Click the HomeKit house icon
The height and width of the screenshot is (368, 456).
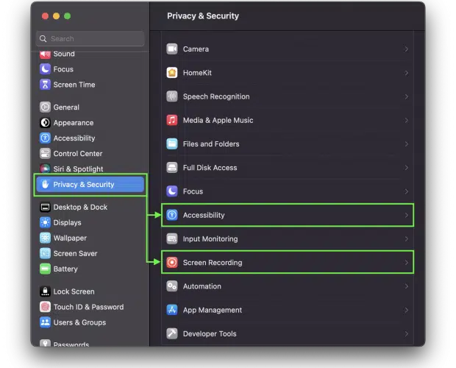tap(172, 73)
